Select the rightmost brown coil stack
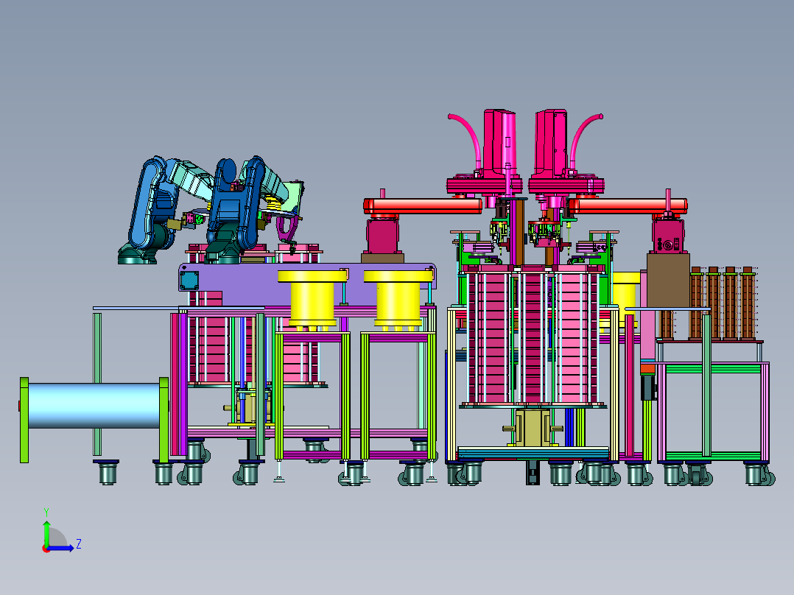 [748, 304]
